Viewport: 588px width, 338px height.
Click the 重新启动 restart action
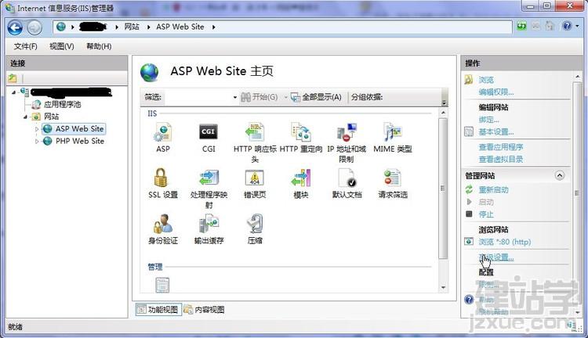493,190
